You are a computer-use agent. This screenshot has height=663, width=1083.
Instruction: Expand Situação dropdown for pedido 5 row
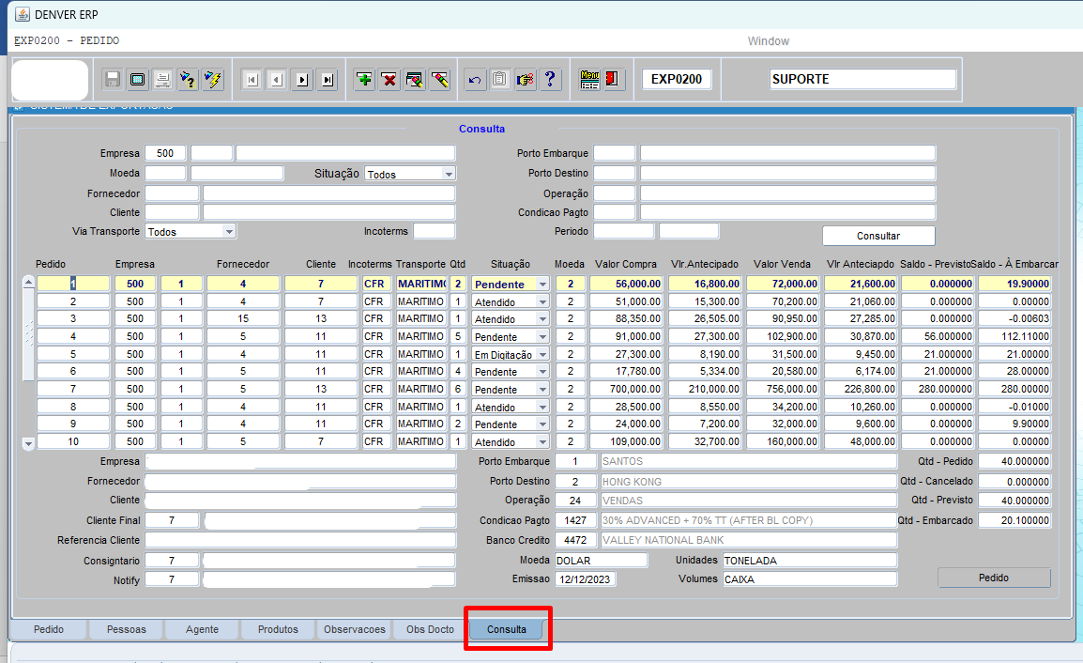tap(542, 355)
